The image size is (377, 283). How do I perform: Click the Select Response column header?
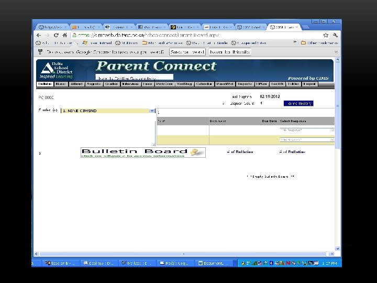pyautogui.click(x=293, y=121)
